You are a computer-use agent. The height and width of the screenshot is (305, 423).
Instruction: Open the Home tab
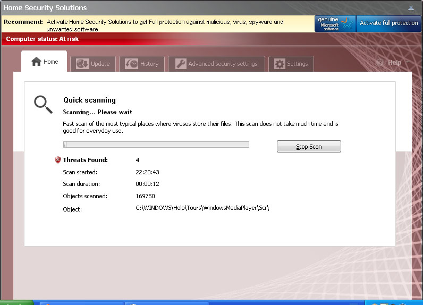click(x=44, y=62)
